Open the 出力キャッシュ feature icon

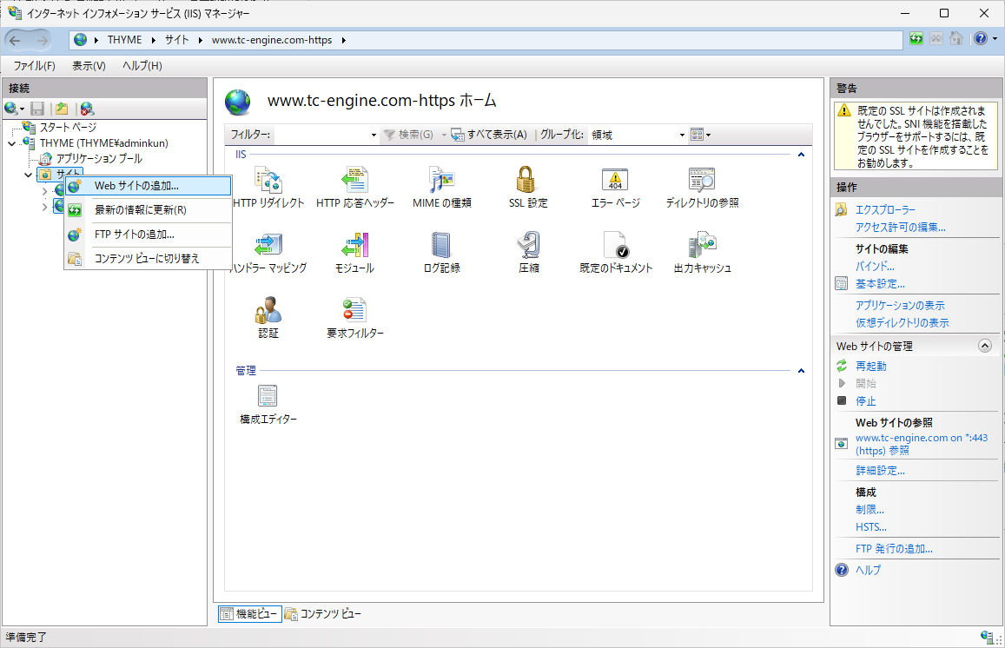pos(702,245)
